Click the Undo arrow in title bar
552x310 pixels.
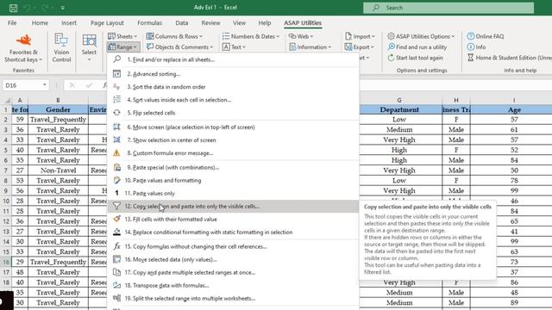(27, 8)
